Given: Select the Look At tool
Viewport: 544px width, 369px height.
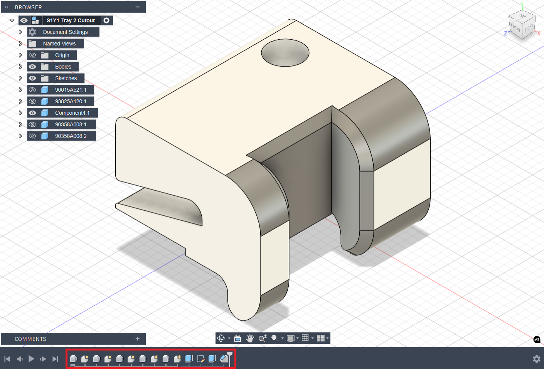Looking at the screenshot, I should coord(237,338).
